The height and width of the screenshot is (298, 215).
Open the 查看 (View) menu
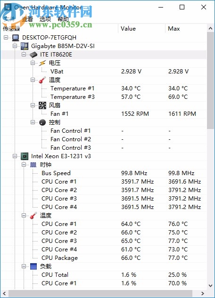coord(27,19)
